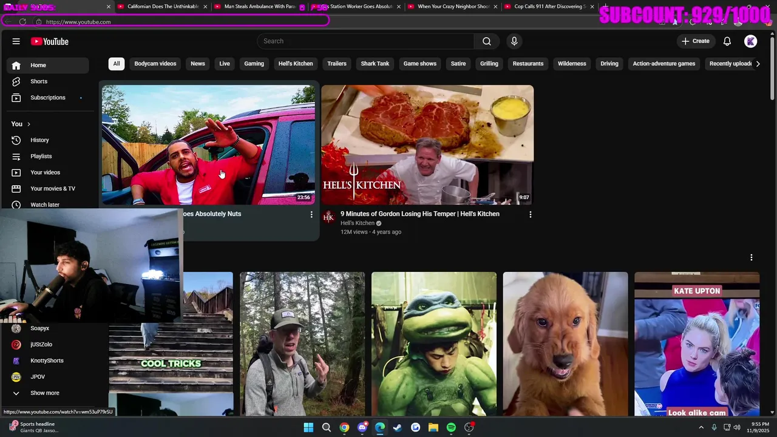Open Windows taskbar search
Screen dimensions: 777x437
327,427
